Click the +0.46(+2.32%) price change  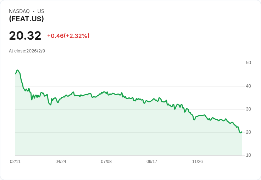pyautogui.click(x=68, y=36)
